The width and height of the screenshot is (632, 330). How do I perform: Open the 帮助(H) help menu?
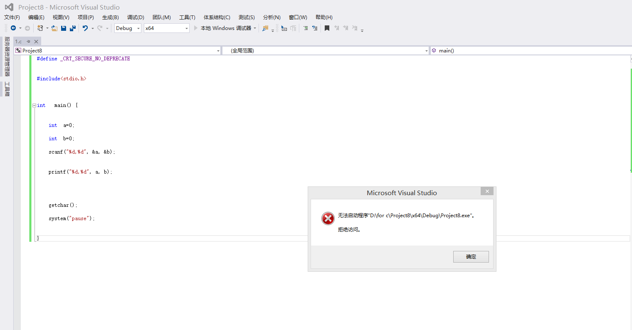coord(324,17)
